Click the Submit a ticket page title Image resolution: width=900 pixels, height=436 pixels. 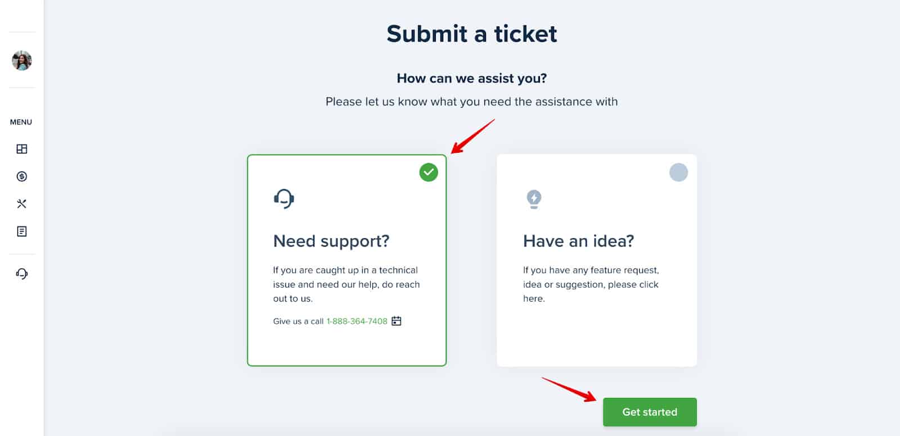pos(472,34)
